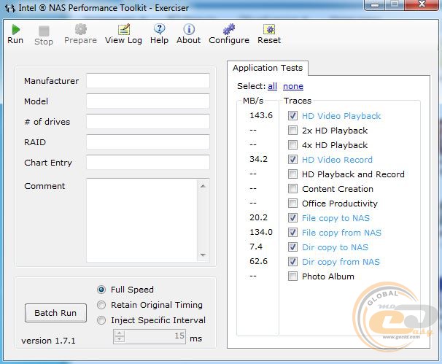442x364 pixels.
Task: Check the Photo Album test
Action: 292,276
